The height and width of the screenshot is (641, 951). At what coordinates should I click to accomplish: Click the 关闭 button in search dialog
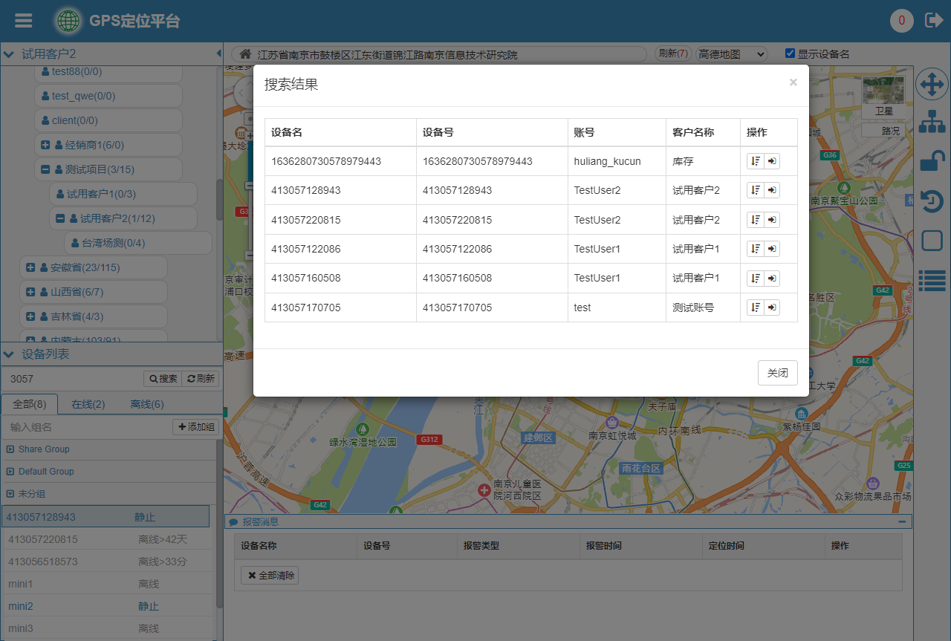tap(777, 373)
